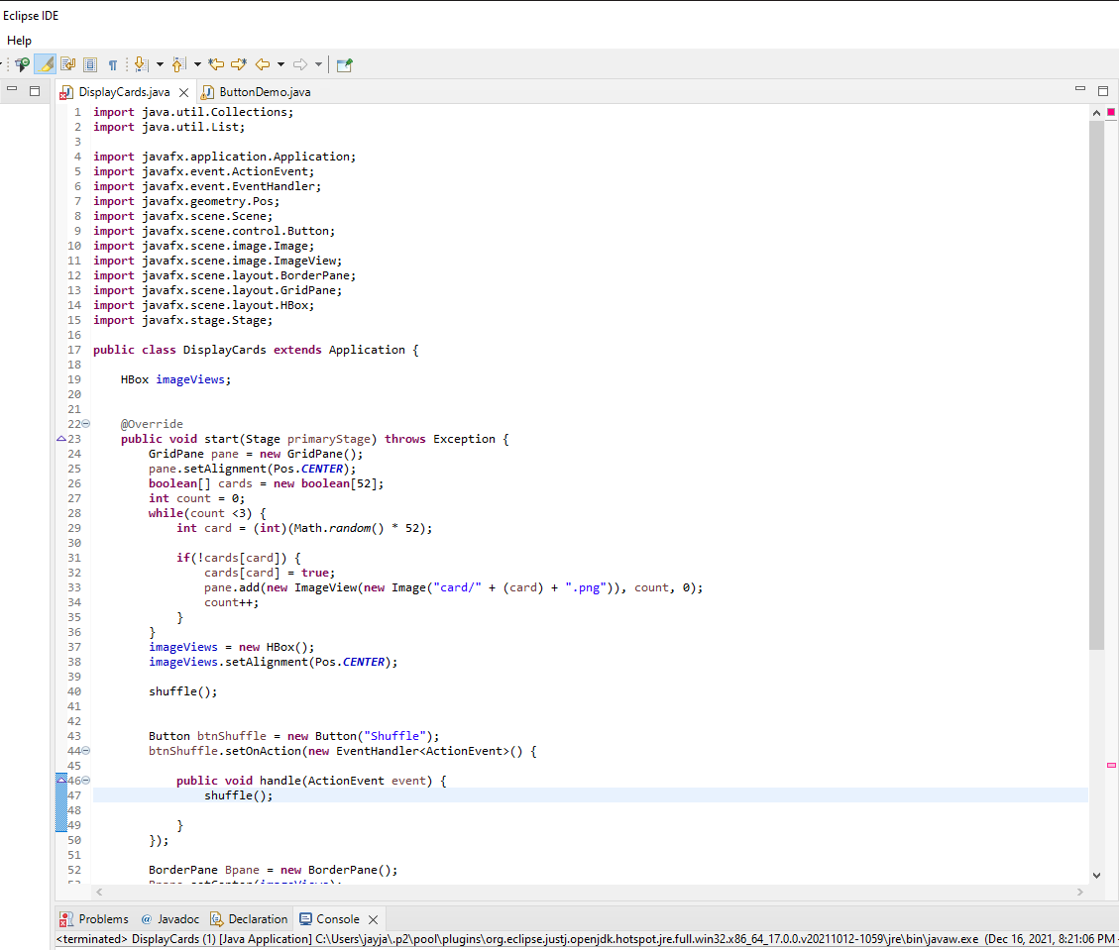Click the Next Annotation down-arrow icon
The height and width of the screenshot is (950, 1119).
(140, 63)
